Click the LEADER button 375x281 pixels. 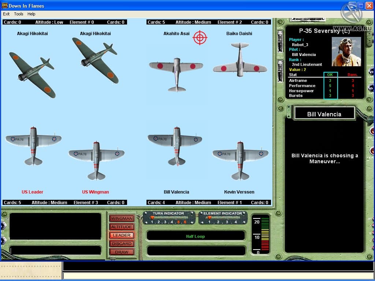pos(122,235)
